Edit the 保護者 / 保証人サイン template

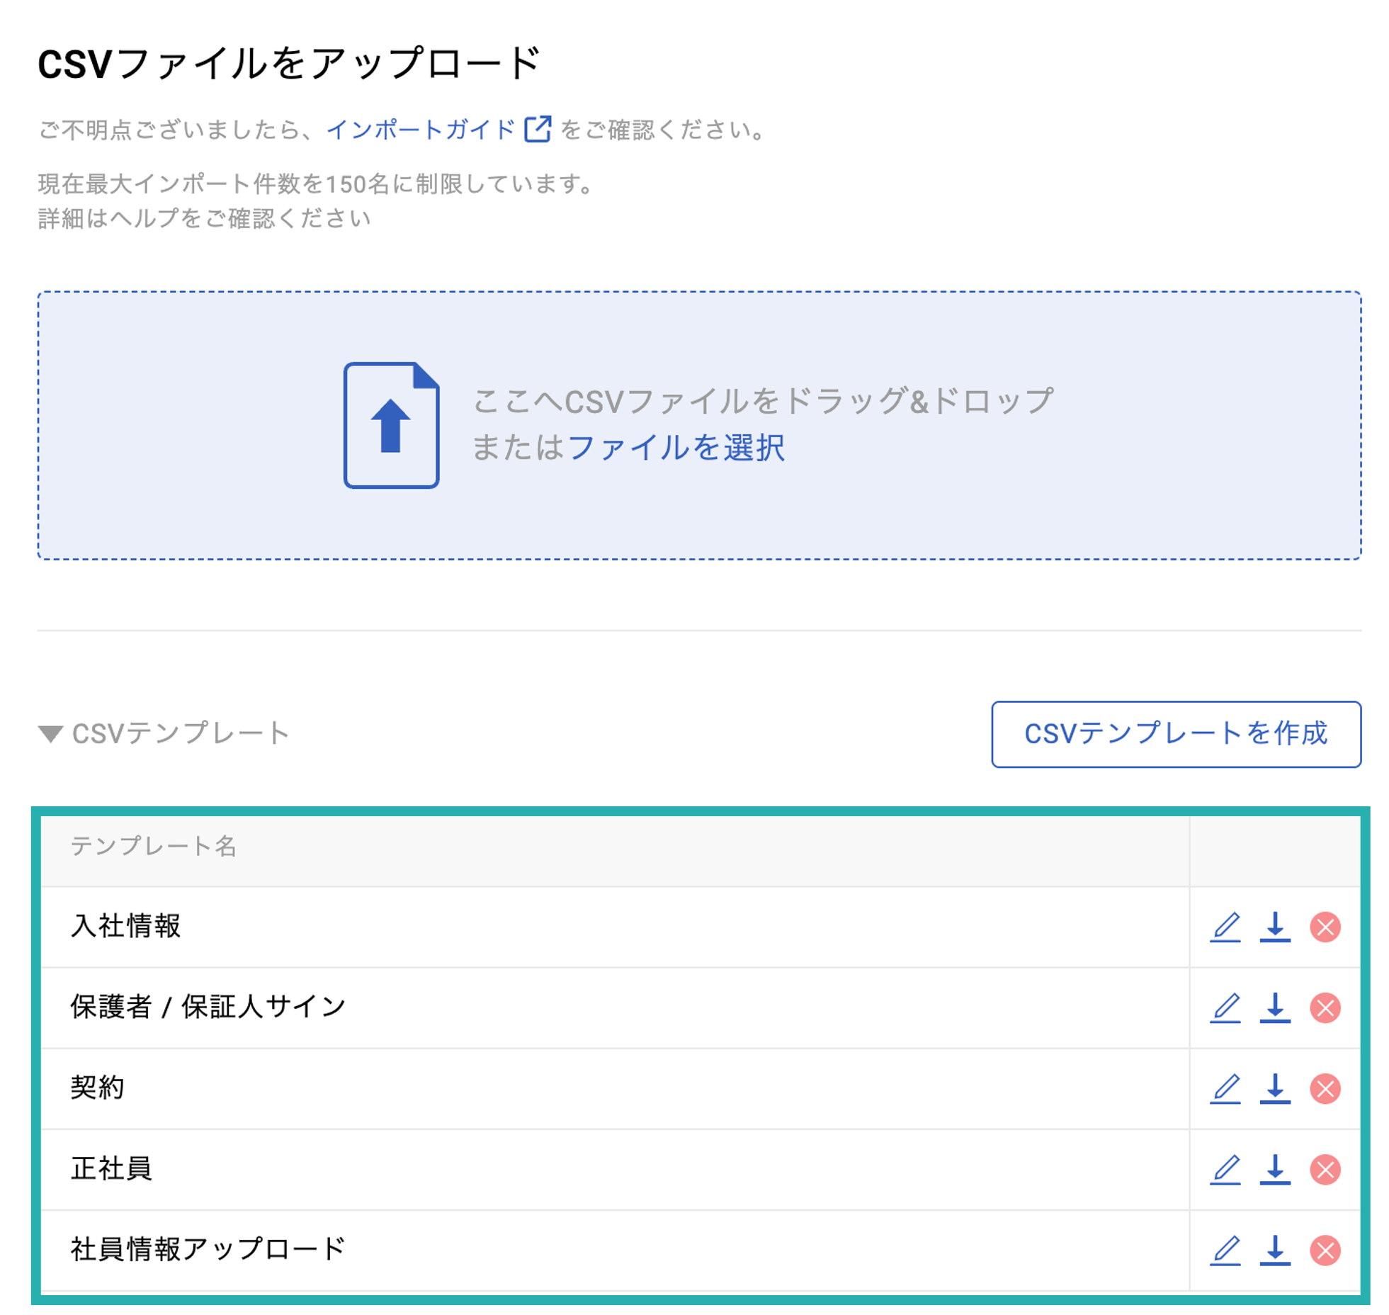[x=1225, y=1006]
